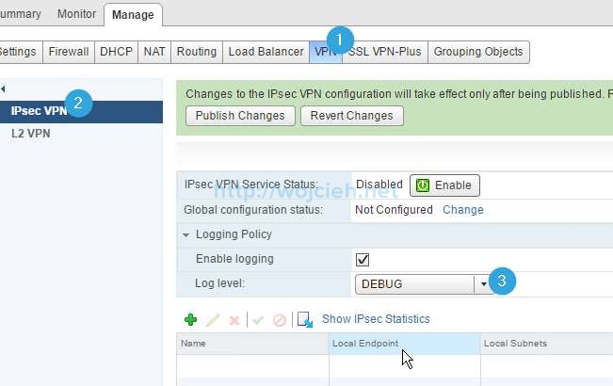Open the Log level dropdown
This screenshot has height=386, width=613.
pyautogui.click(x=484, y=283)
